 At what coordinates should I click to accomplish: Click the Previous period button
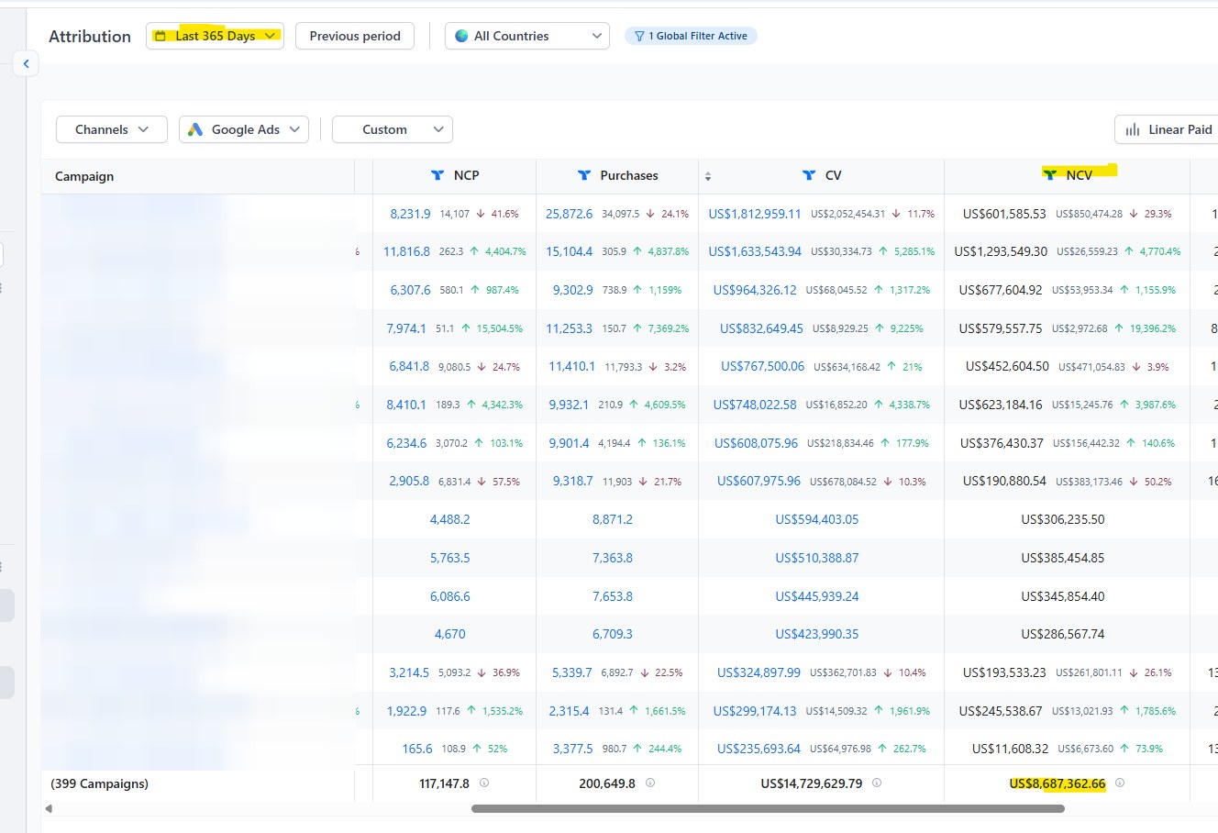[355, 36]
